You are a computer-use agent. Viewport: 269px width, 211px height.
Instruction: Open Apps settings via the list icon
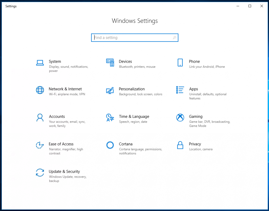click(180, 90)
